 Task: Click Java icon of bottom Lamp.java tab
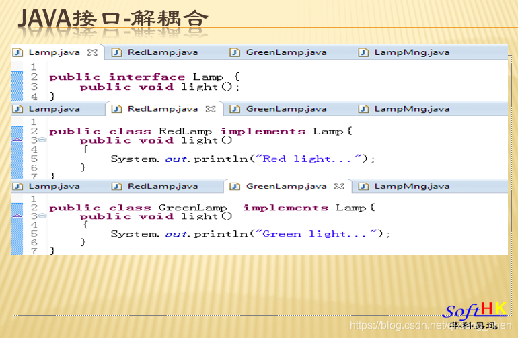[17, 187]
